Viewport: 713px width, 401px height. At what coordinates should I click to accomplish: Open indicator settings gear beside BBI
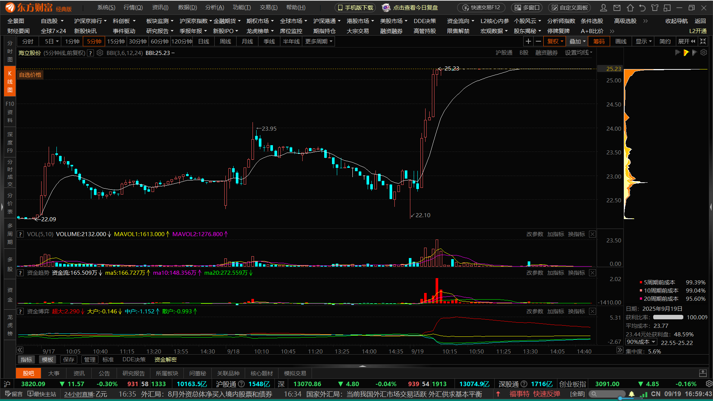click(x=100, y=53)
